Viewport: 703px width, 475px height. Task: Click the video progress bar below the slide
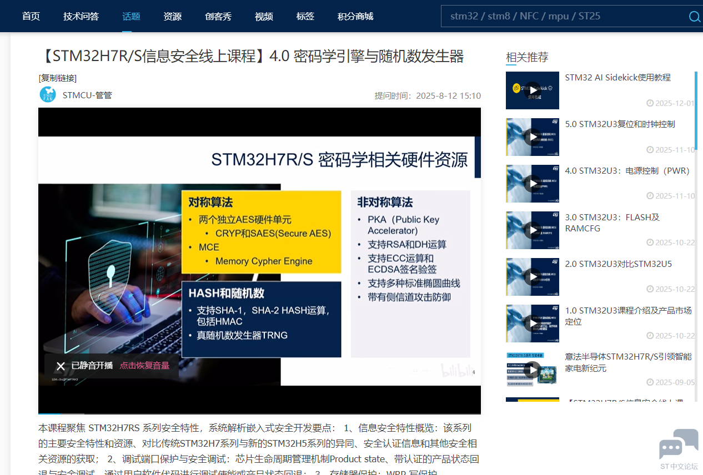tap(259, 414)
